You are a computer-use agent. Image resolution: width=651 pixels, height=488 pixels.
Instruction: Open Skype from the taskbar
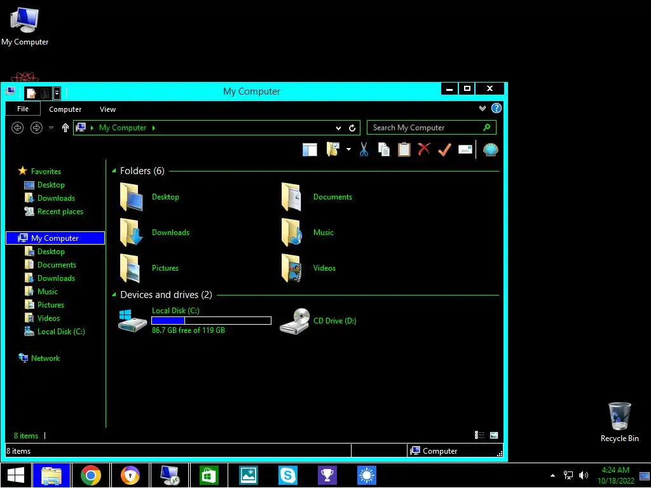288,475
